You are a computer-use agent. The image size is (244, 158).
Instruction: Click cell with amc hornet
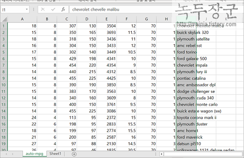coord(186,131)
